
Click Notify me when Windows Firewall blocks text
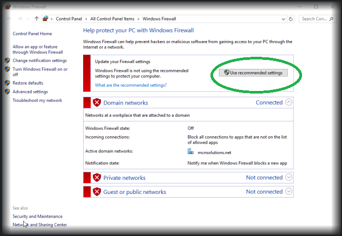click(237, 163)
